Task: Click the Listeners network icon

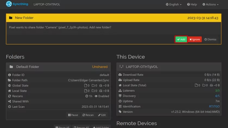Action: click(x=120, y=91)
